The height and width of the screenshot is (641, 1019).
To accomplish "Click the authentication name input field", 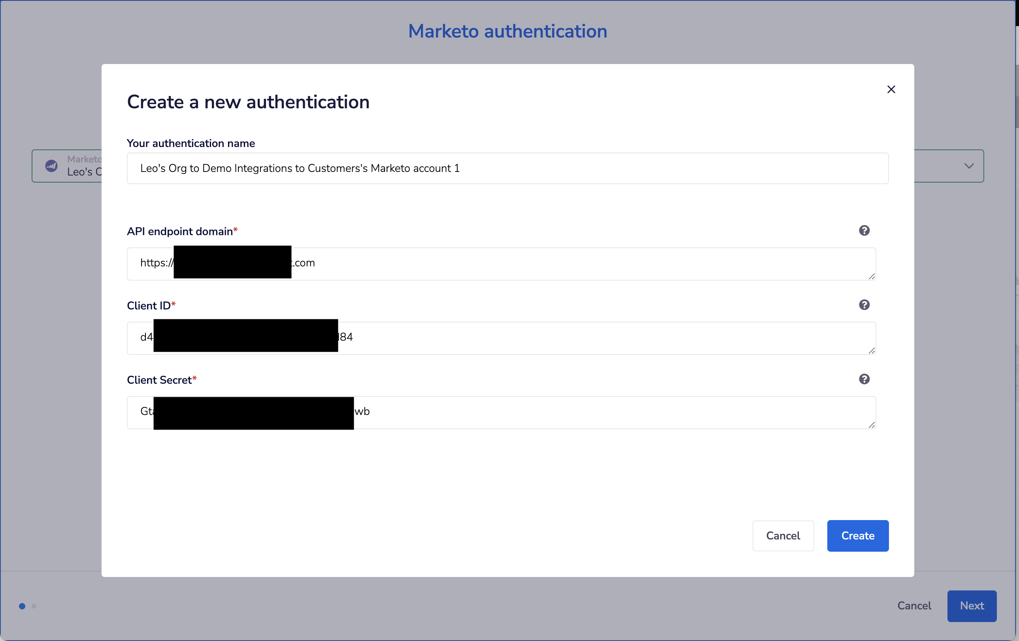I will click(508, 168).
